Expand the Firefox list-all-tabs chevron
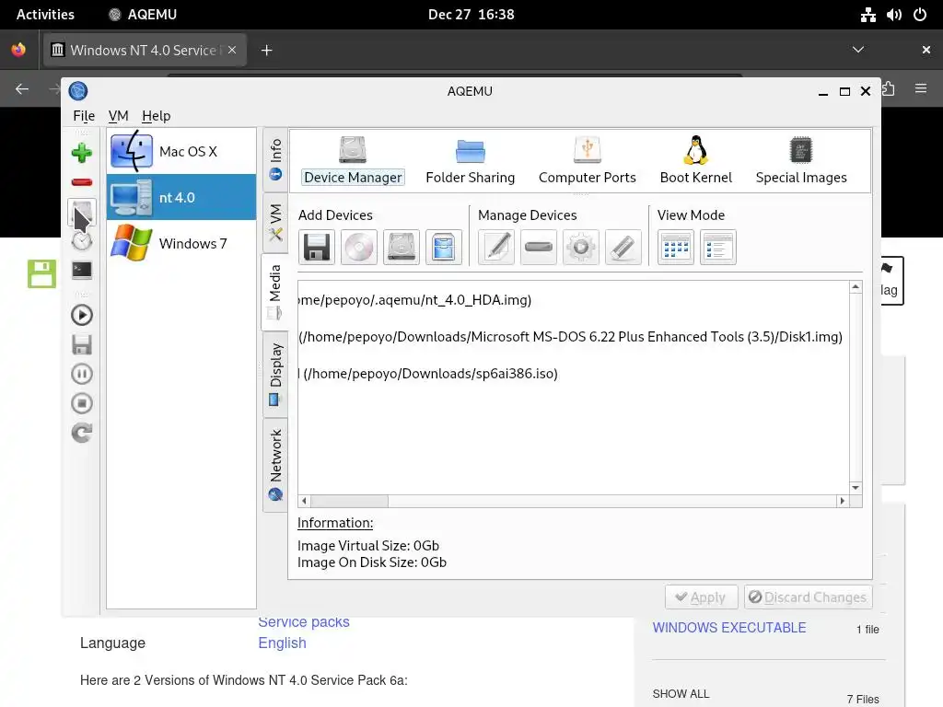Viewport: 943px width, 707px height. pos(858,50)
